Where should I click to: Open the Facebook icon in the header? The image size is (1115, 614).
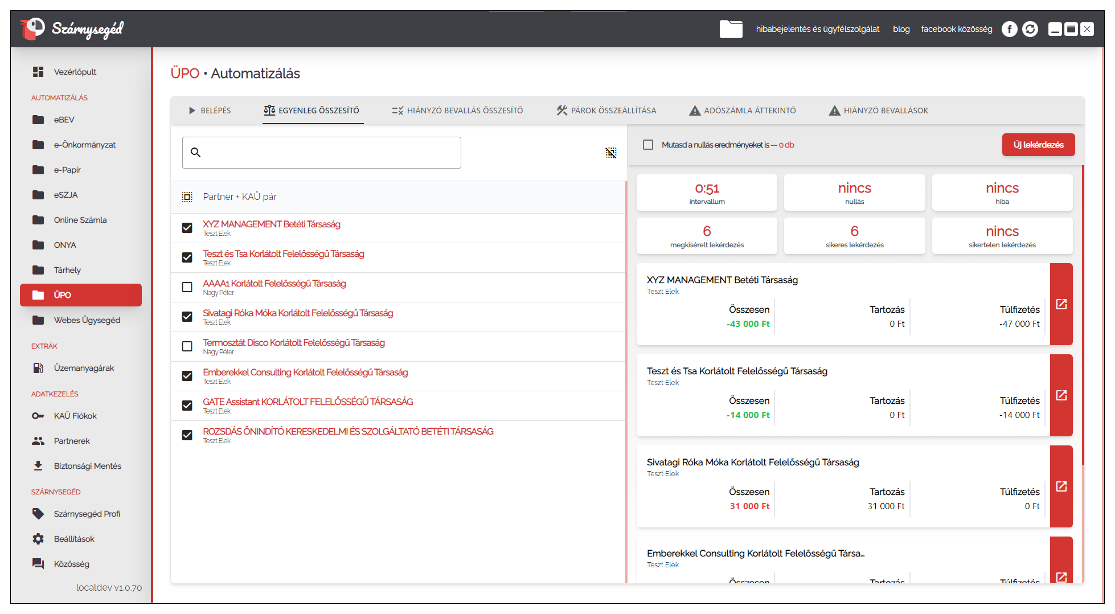1009,29
